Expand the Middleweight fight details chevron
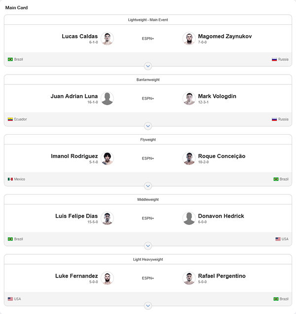This screenshot has width=296, height=314. [x=148, y=245]
